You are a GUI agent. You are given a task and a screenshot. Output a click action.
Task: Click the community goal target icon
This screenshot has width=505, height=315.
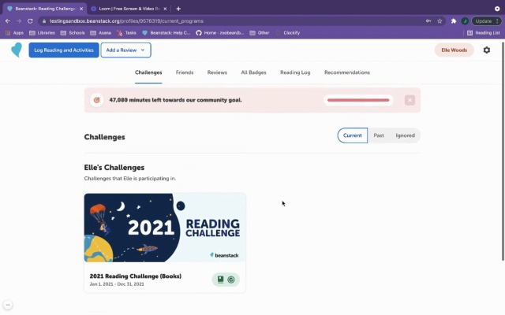coord(96,100)
